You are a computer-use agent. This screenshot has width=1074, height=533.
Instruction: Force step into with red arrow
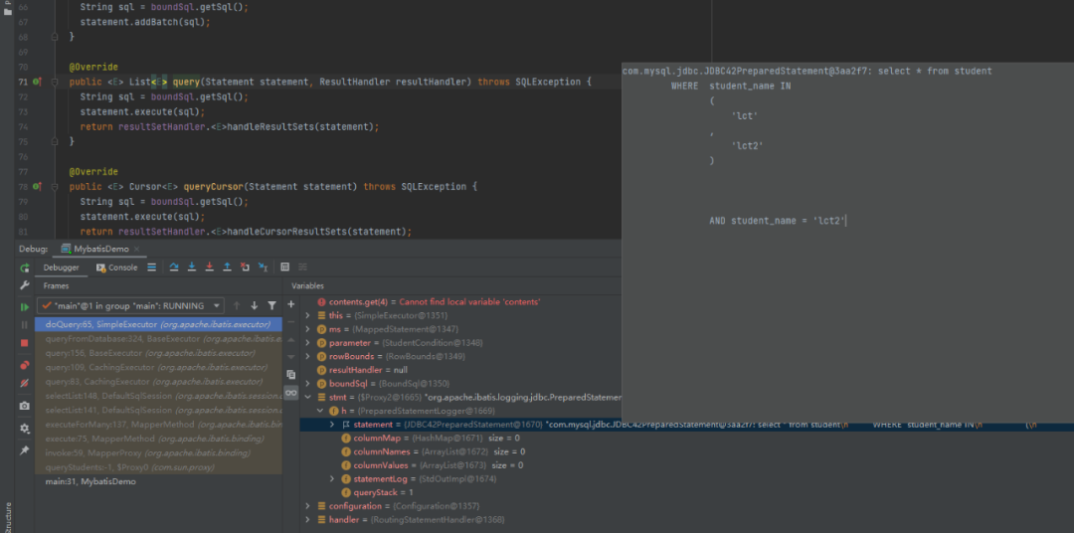pos(210,267)
